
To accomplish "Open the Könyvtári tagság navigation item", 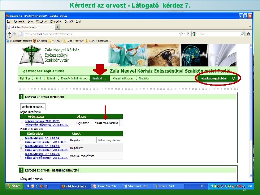I will pos(123,78).
